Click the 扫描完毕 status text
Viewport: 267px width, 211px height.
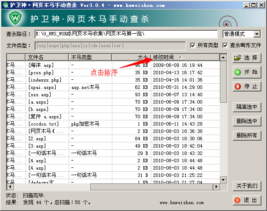coord(34,195)
